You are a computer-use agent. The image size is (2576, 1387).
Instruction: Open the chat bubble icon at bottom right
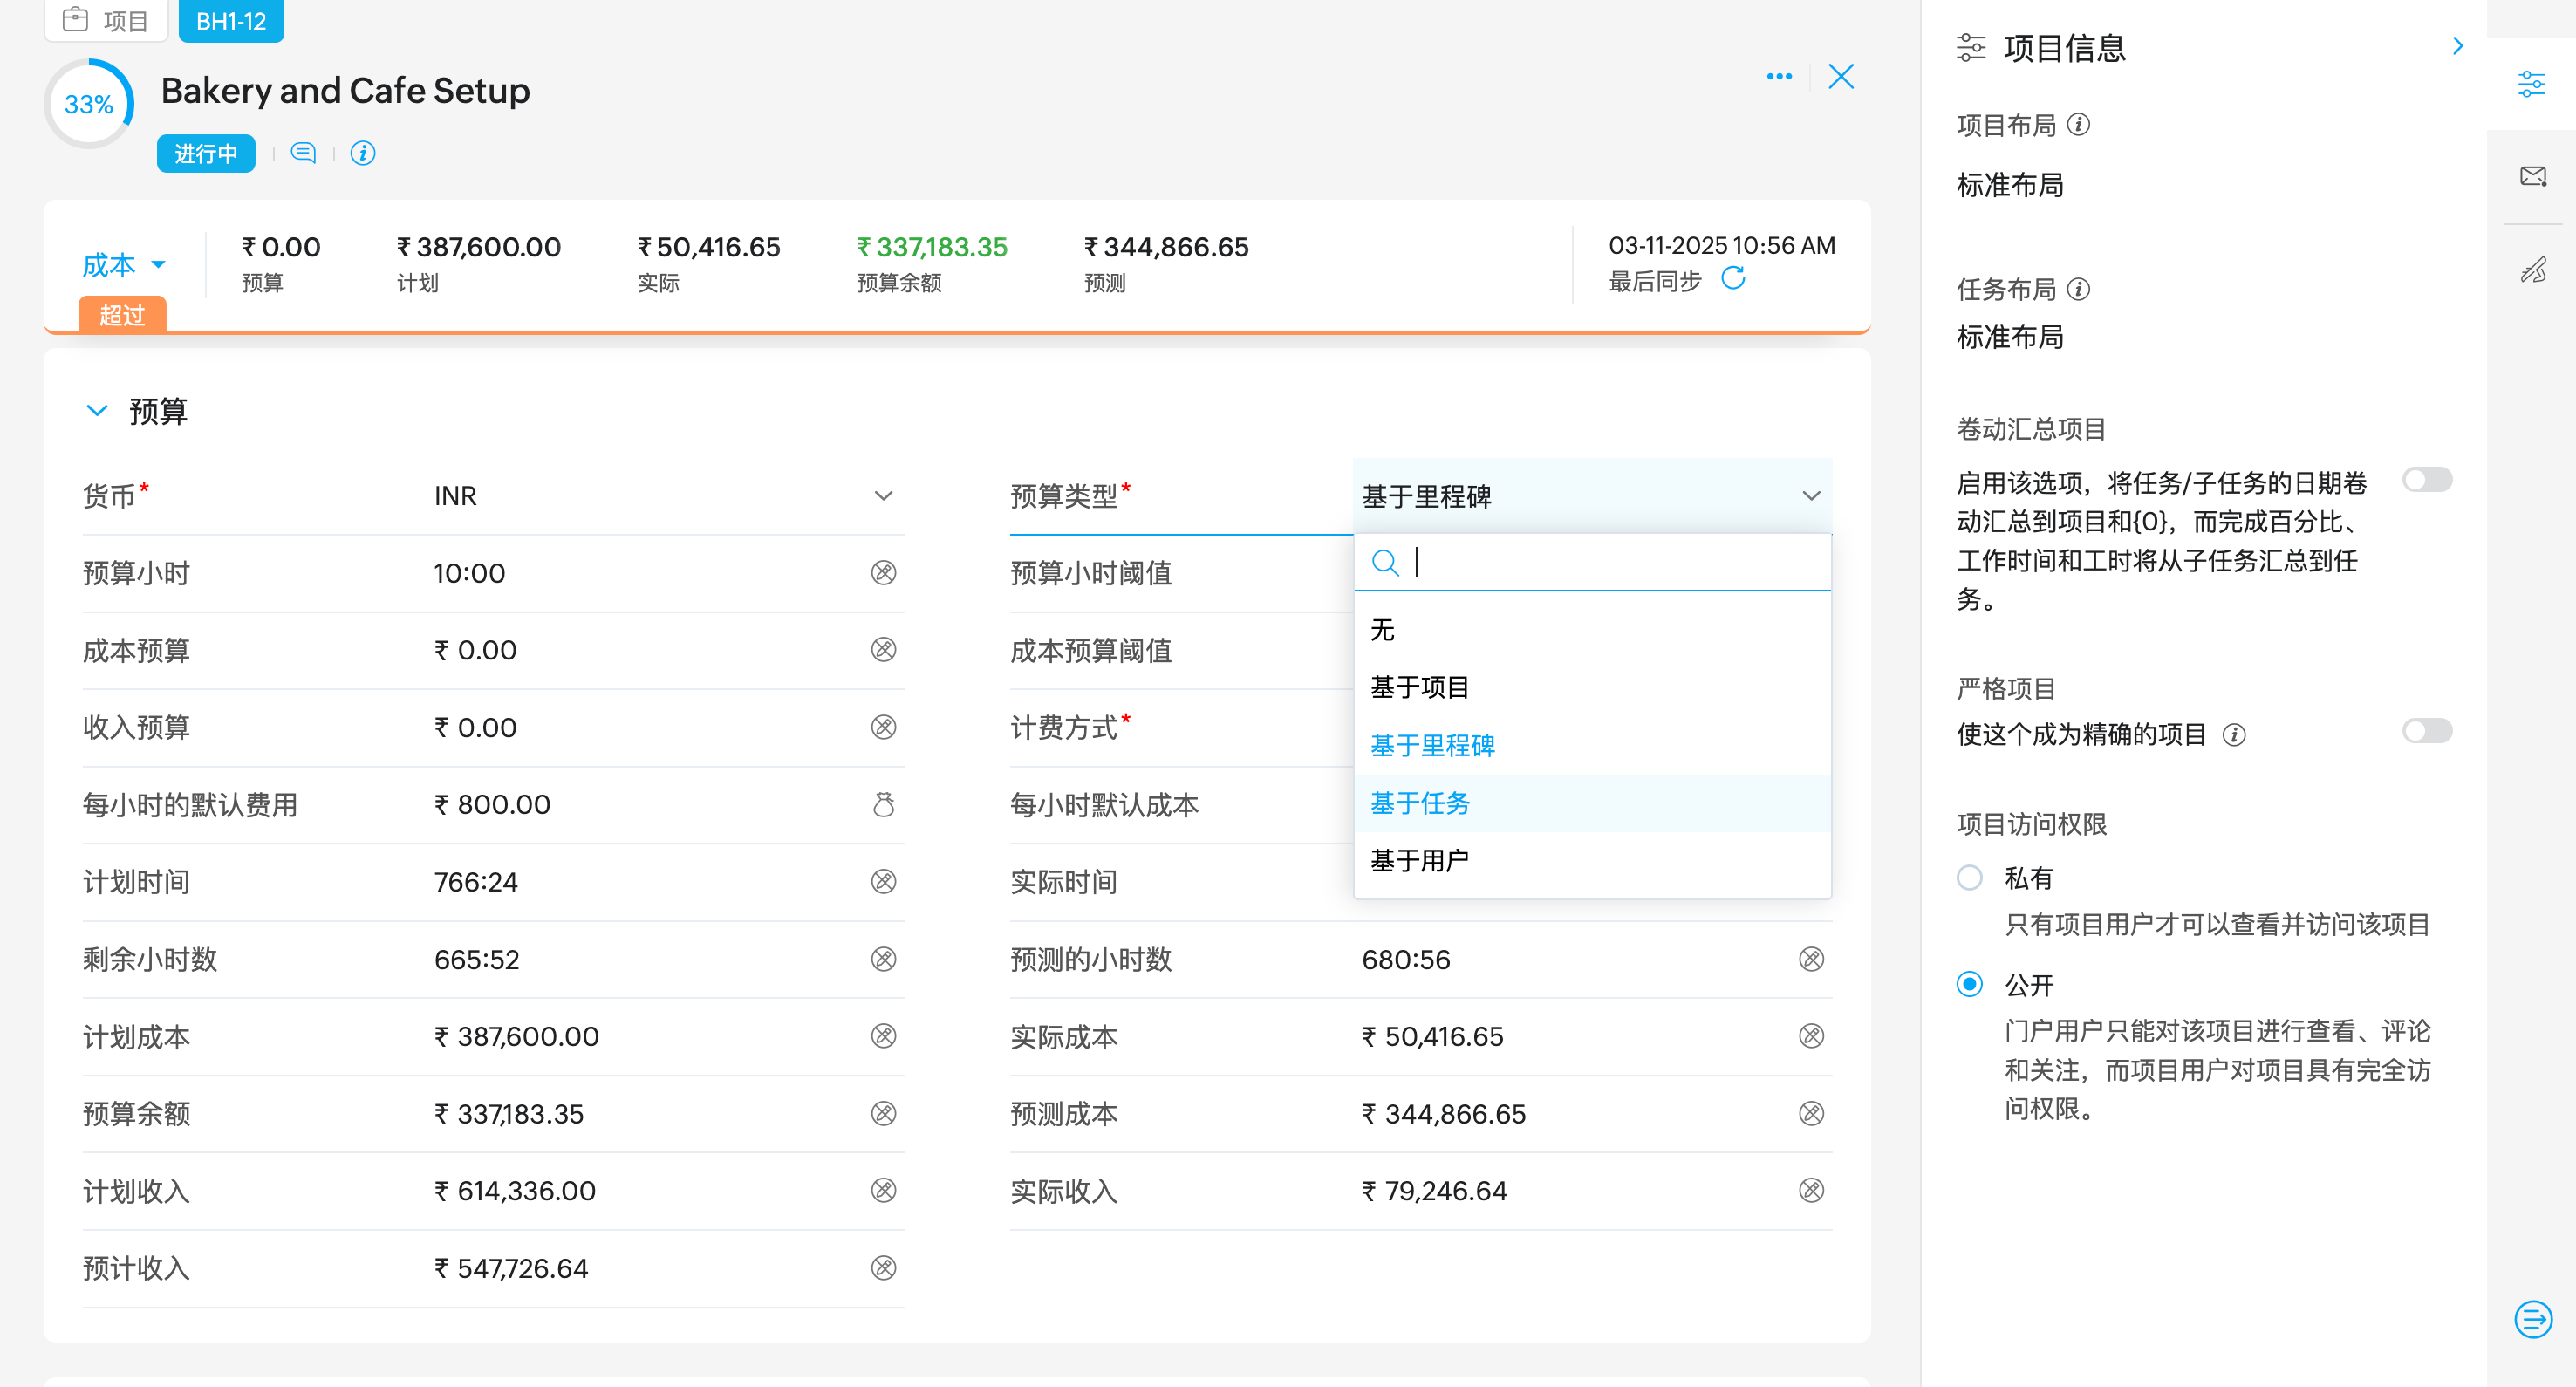2532,1319
